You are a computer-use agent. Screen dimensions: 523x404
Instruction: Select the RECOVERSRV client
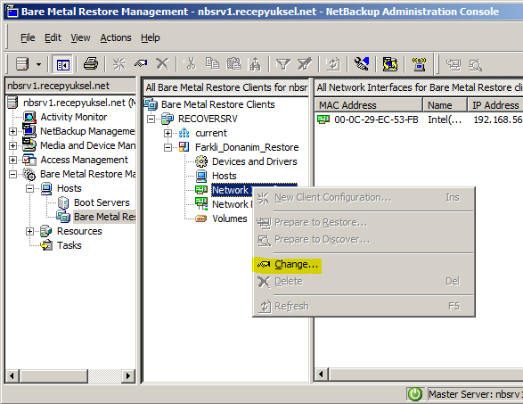[x=208, y=119]
